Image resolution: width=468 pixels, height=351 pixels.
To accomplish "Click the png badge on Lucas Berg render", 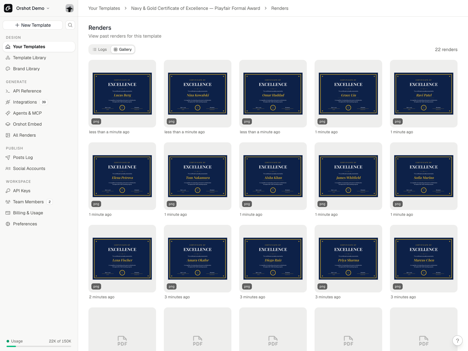I will coord(96,121).
